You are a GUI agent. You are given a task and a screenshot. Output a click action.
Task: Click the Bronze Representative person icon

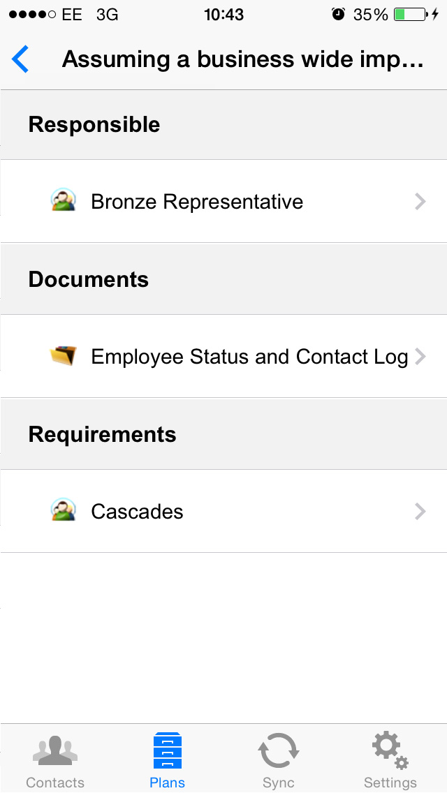(x=64, y=201)
